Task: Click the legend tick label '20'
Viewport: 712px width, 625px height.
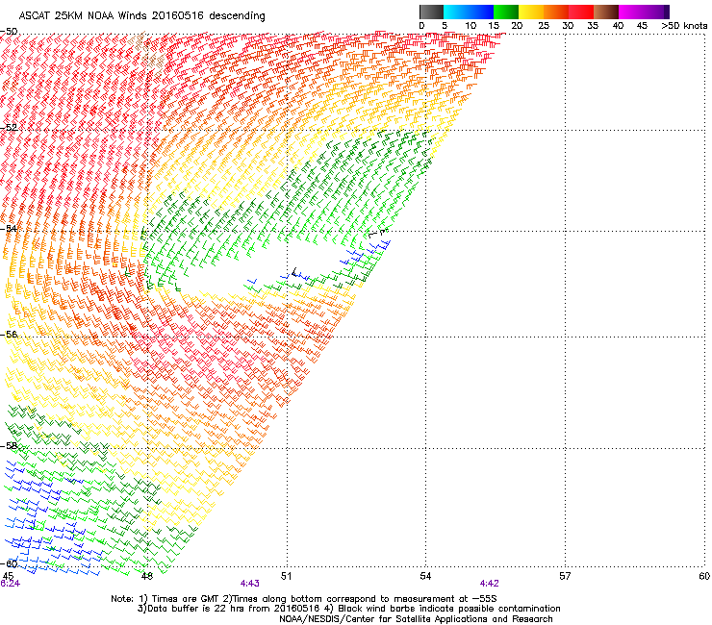Action: [x=517, y=26]
